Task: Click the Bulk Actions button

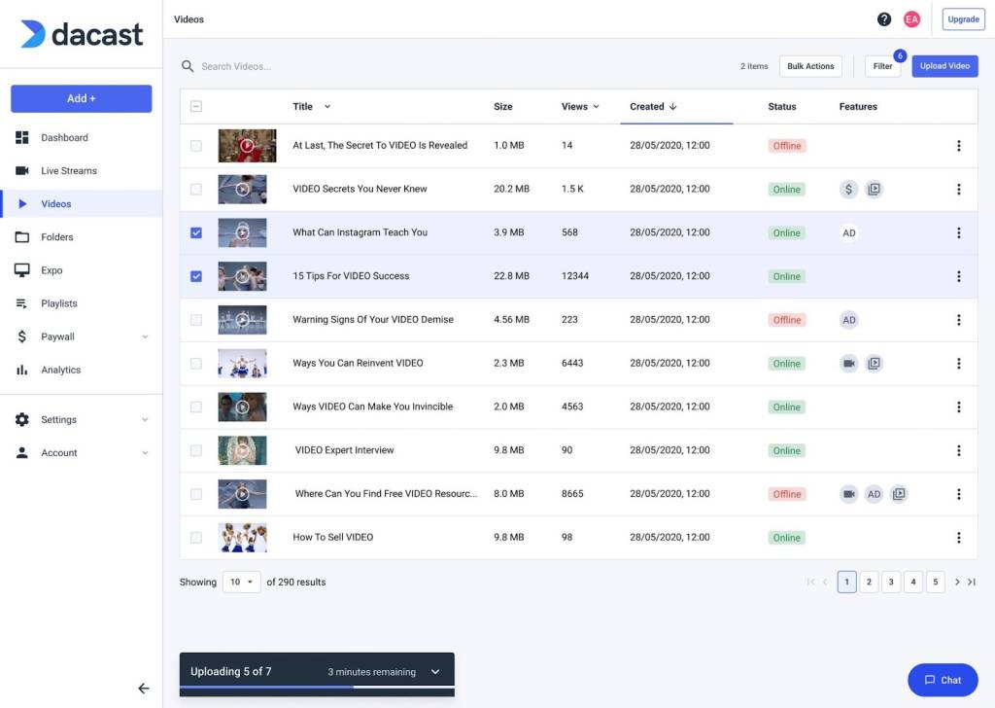Action: (x=810, y=66)
